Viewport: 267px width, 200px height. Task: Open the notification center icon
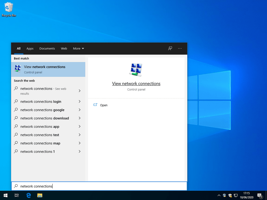[260, 195]
